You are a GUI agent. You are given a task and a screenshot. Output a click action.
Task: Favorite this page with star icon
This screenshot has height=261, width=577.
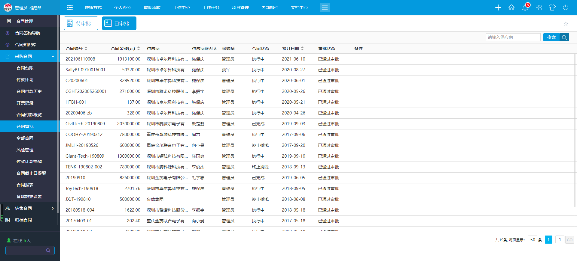pos(566,24)
